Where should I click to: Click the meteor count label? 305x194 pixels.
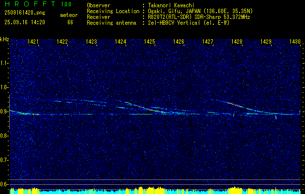pos(69,15)
